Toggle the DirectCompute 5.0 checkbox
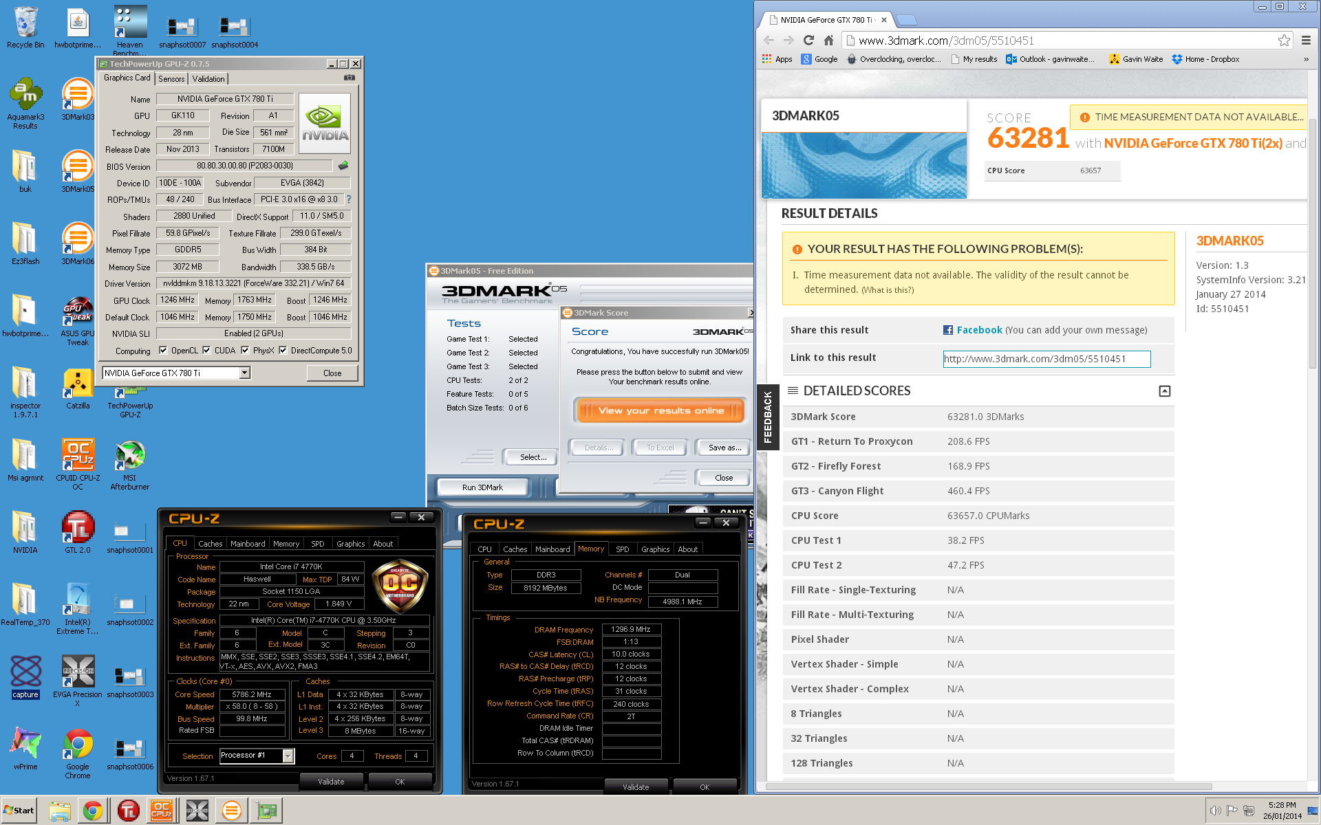 click(283, 351)
